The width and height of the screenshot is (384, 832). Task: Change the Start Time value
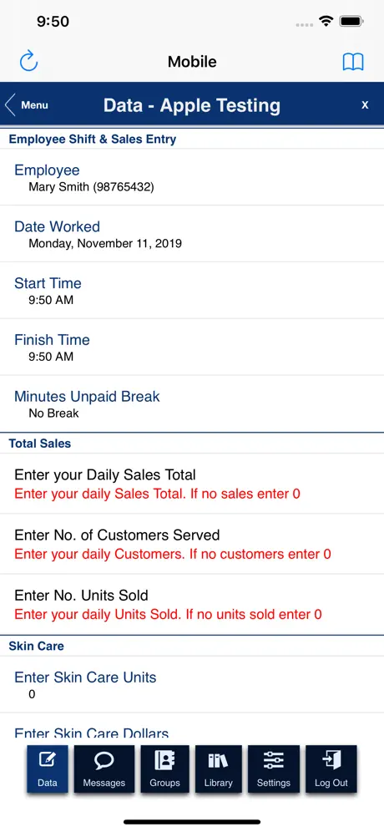click(192, 291)
